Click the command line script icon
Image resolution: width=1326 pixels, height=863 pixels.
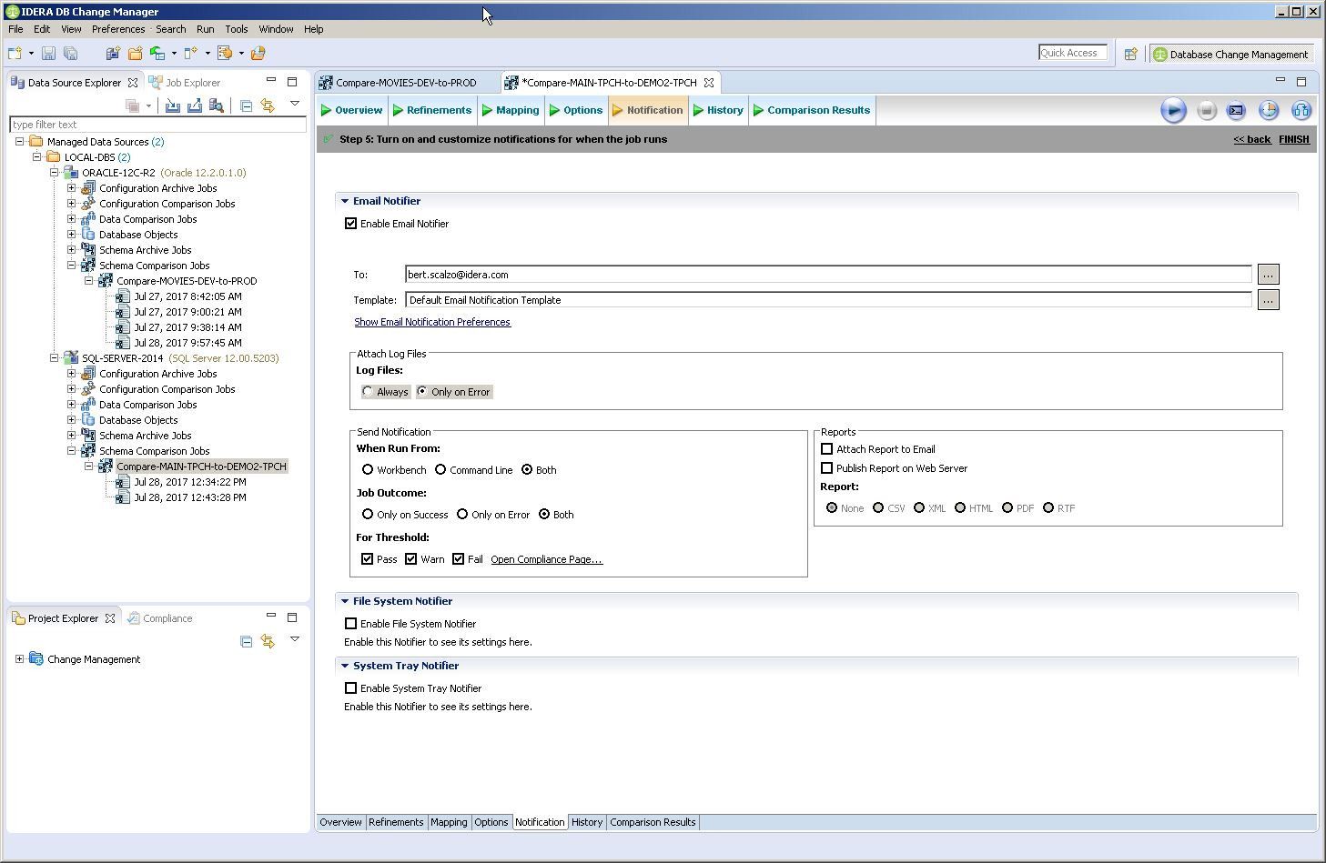pyautogui.click(x=1236, y=111)
